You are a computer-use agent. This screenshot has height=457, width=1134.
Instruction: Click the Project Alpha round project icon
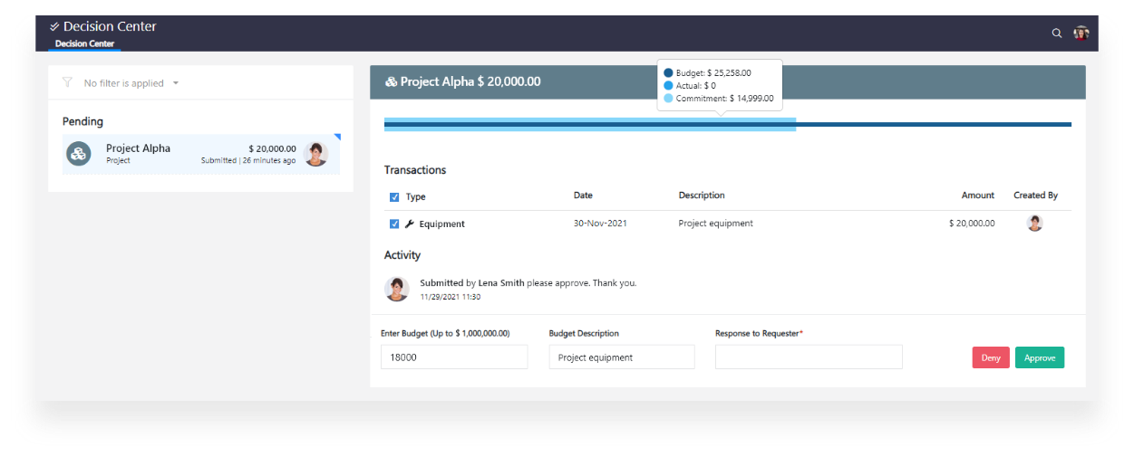click(x=79, y=154)
